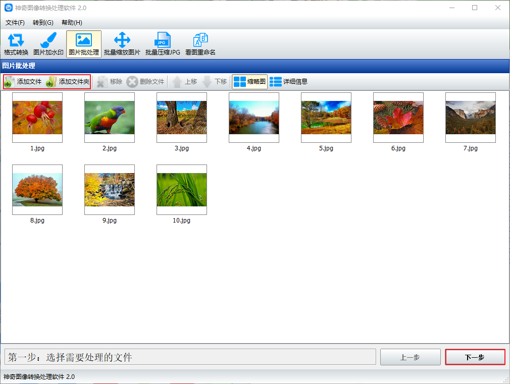
Task: Click the 下移 move down arrow
Action: point(214,82)
